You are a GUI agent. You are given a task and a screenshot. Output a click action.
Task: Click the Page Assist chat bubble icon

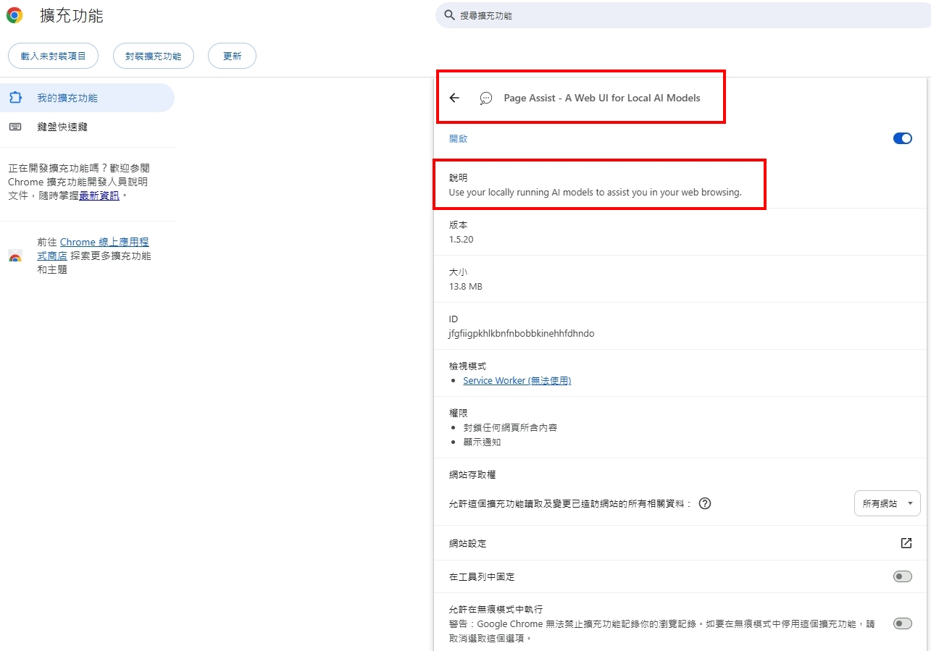[x=486, y=98]
